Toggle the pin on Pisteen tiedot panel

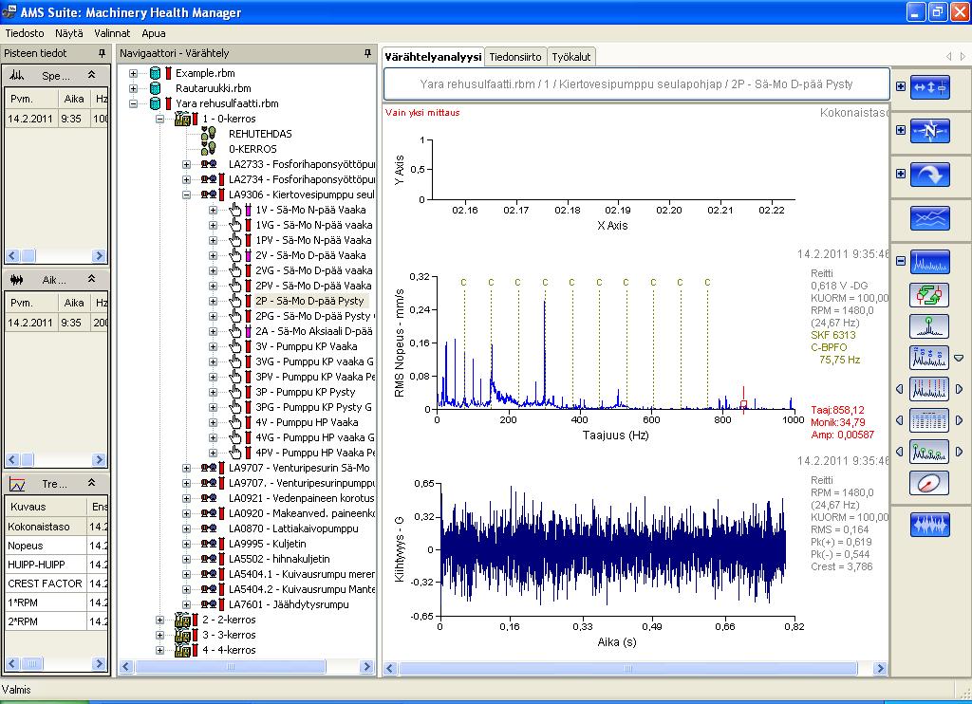(x=103, y=53)
